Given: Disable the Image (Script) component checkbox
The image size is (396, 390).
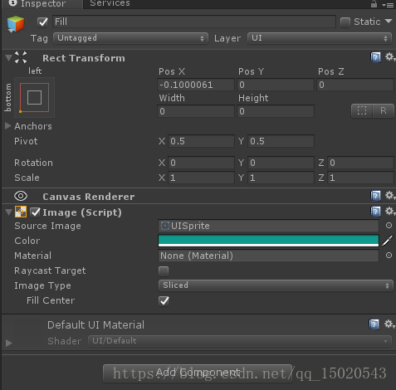Looking at the screenshot, I should click(35, 212).
